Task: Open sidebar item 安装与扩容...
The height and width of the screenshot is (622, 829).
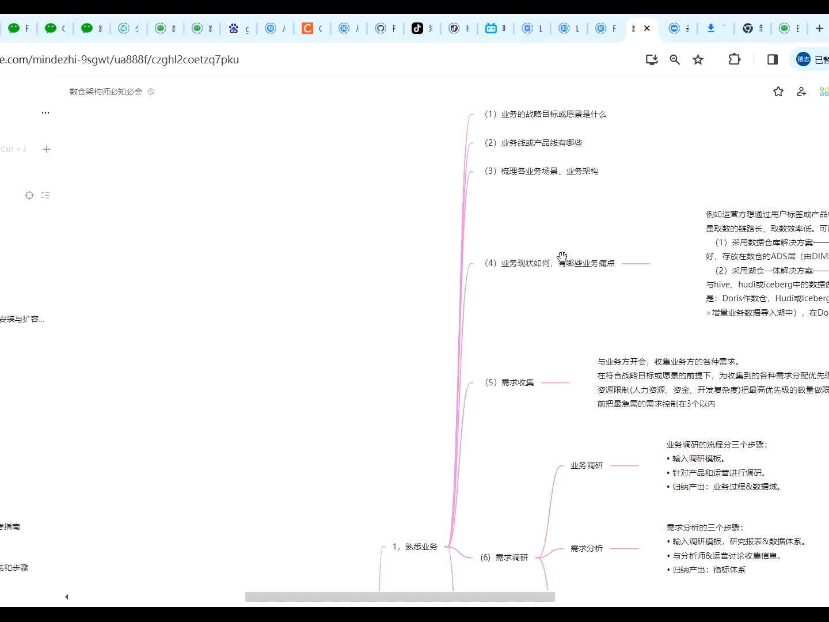Action: (x=22, y=319)
